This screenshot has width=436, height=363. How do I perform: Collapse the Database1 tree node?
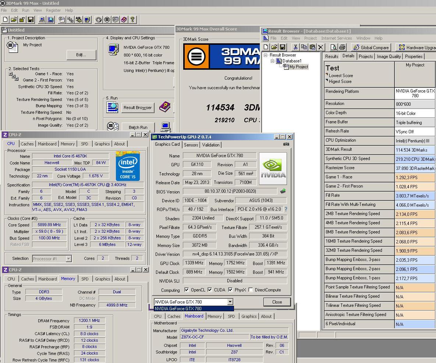[x=273, y=61]
